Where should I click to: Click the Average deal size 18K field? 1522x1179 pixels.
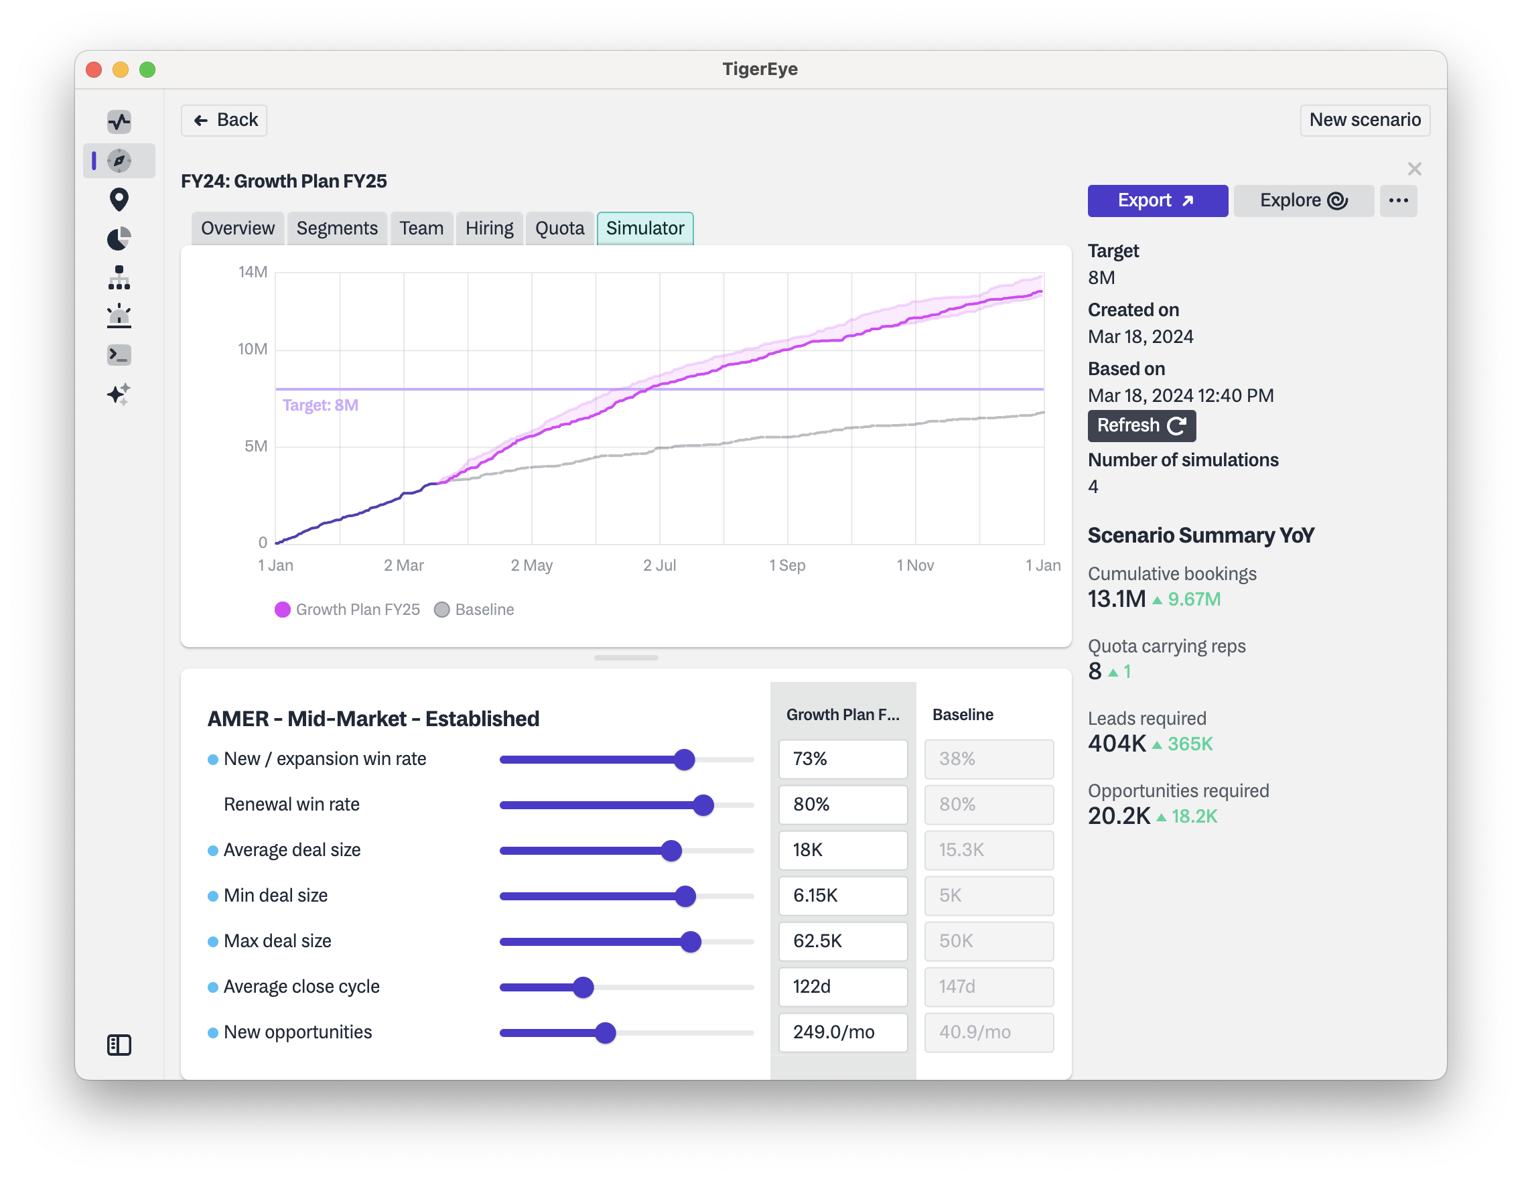pos(843,850)
